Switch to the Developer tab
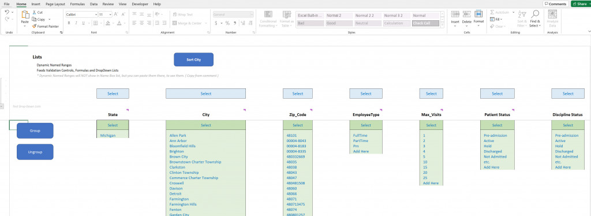This screenshot has width=591, height=216. coord(140,4)
